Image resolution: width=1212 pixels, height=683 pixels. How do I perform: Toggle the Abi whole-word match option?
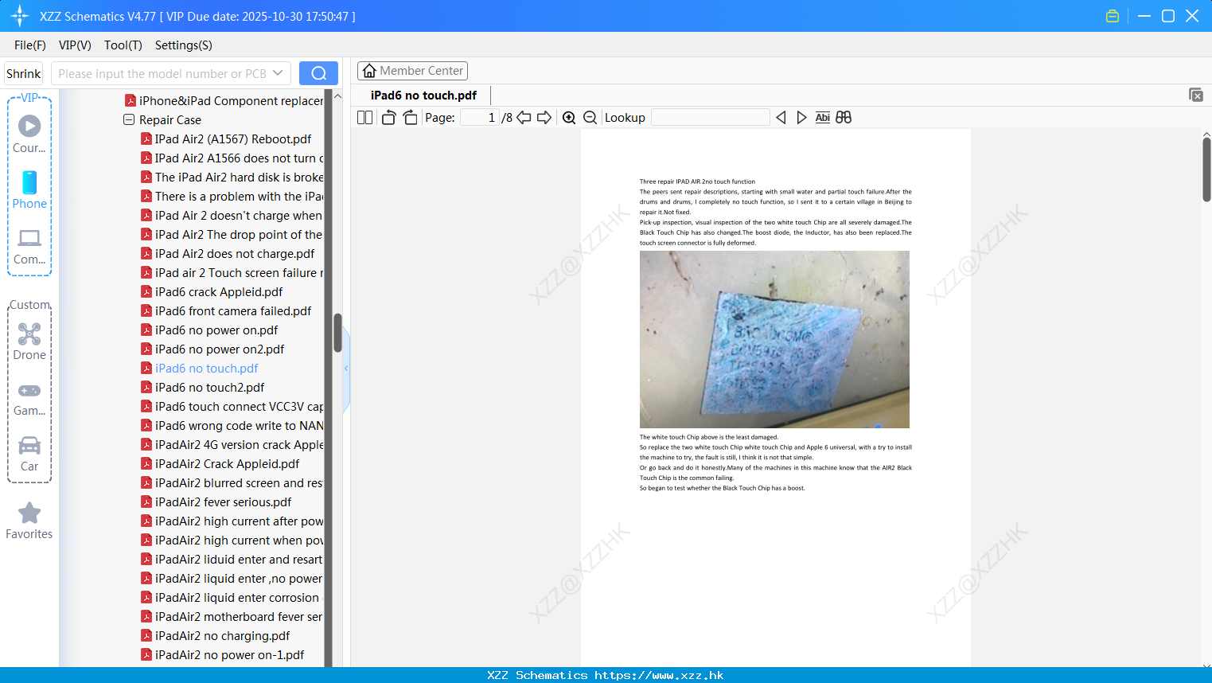(823, 118)
